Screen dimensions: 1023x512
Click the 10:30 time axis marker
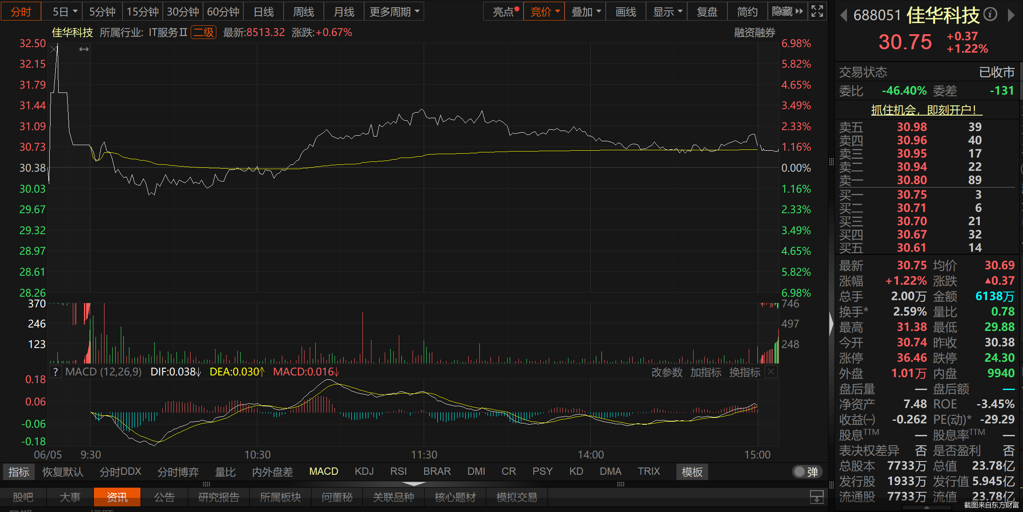click(257, 455)
